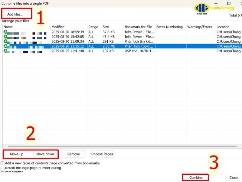The image size is (242, 182).
Task: Click the Close button at the bottom
Action: 233,177
